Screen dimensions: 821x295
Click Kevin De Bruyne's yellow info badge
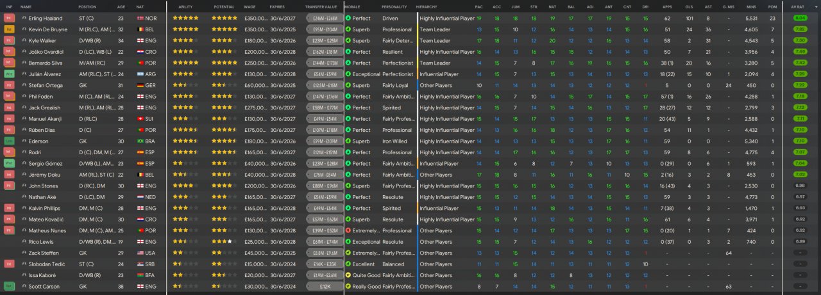click(10, 29)
